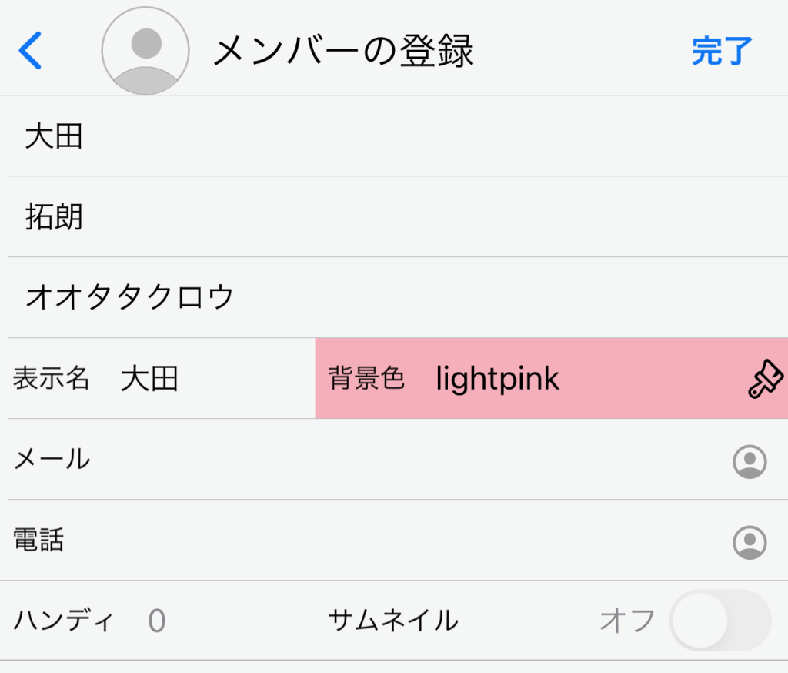The height and width of the screenshot is (673, 788).
Task: Turn on the サムネイル switch
Action: click(720, 621)
